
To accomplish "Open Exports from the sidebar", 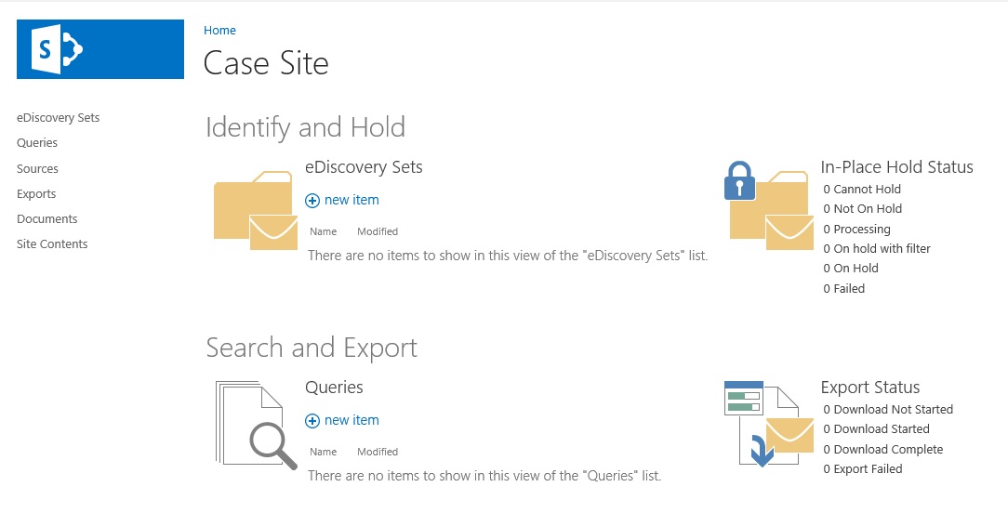I will tap(36, 194).
